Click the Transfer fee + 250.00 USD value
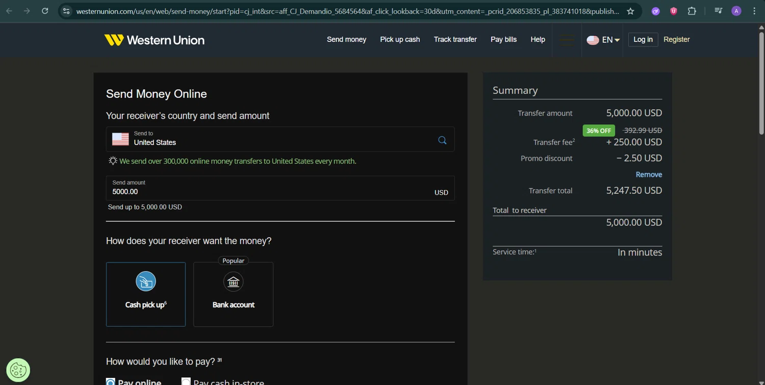Viewport: 765px width, 385px height. [634, 142]
